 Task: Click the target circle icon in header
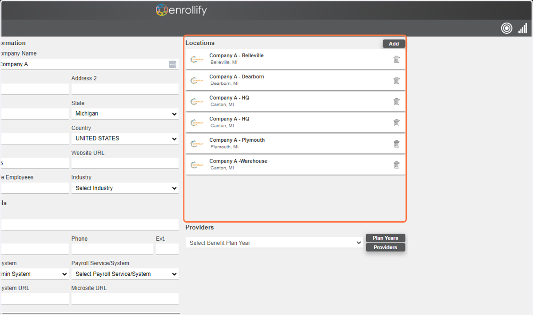click(506, 28)
